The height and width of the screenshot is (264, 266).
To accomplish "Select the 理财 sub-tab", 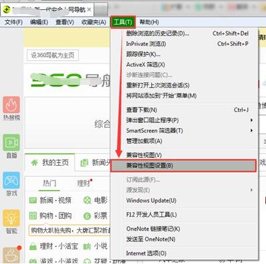I will (x=84, y=184).
